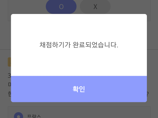Select the O answer pill

(61, 7)
